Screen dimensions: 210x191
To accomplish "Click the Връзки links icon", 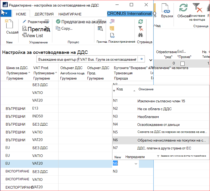I will tap(166, 8).
